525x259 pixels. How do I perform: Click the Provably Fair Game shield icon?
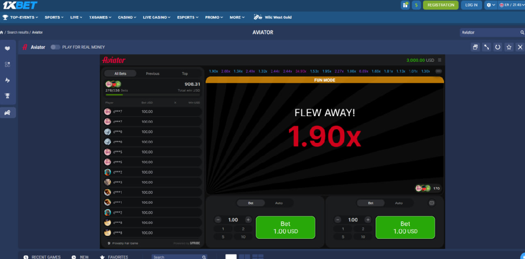point(109,243)
